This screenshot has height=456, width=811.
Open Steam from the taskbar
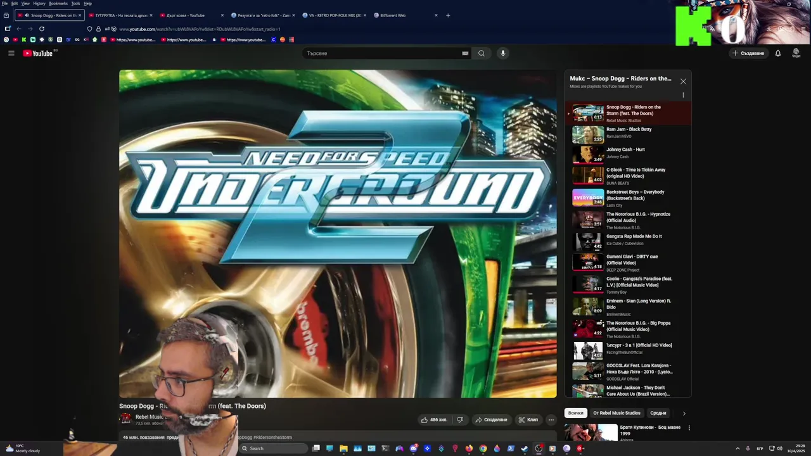click(525, 448)
